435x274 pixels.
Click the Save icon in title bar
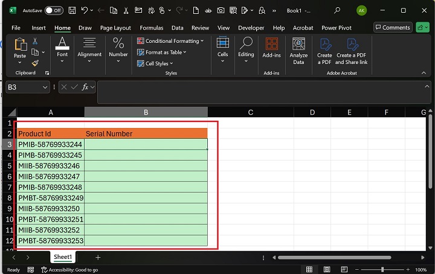pos(72,10)
